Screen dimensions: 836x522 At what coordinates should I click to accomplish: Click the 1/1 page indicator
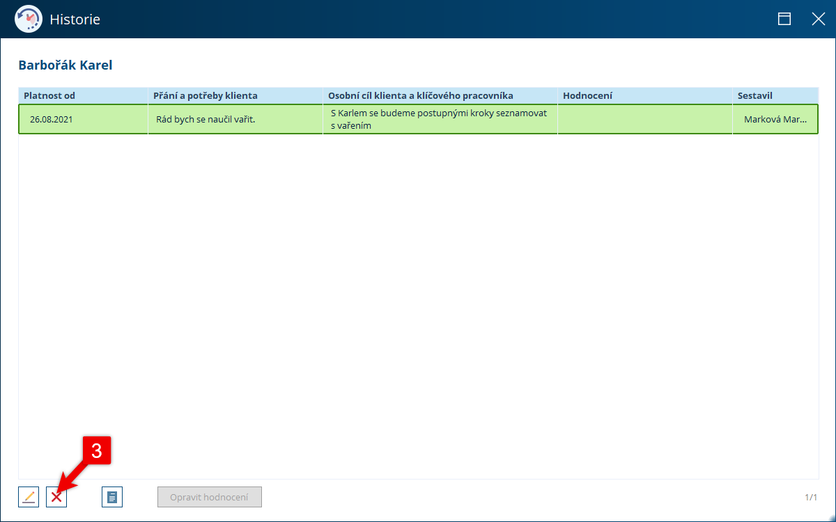(811, 497)
